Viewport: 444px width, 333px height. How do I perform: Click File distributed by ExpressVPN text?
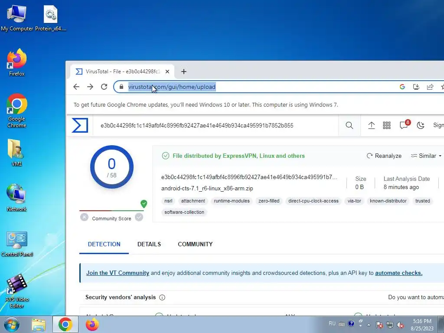238,156
